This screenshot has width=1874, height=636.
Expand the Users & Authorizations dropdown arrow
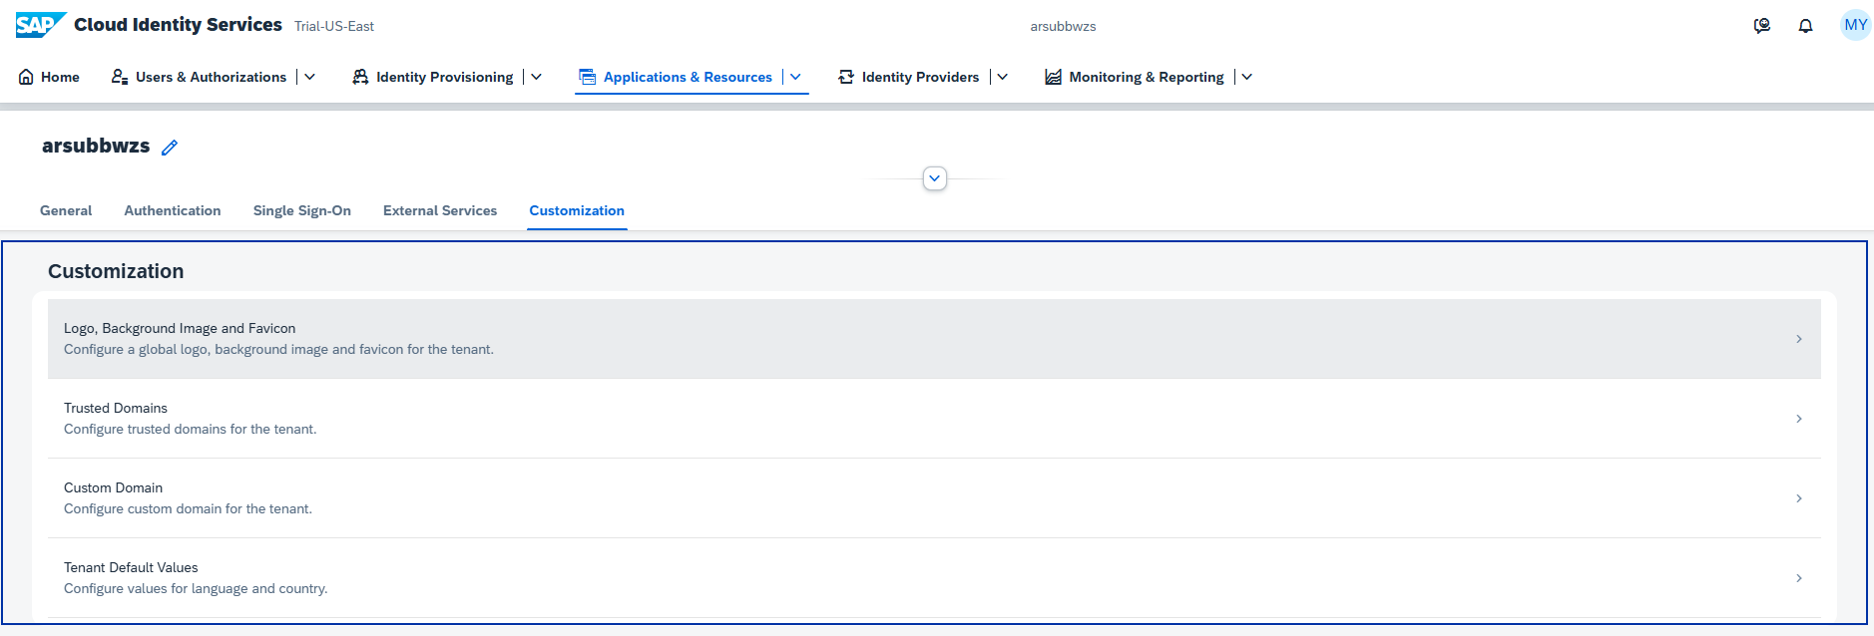coord(309,77)
